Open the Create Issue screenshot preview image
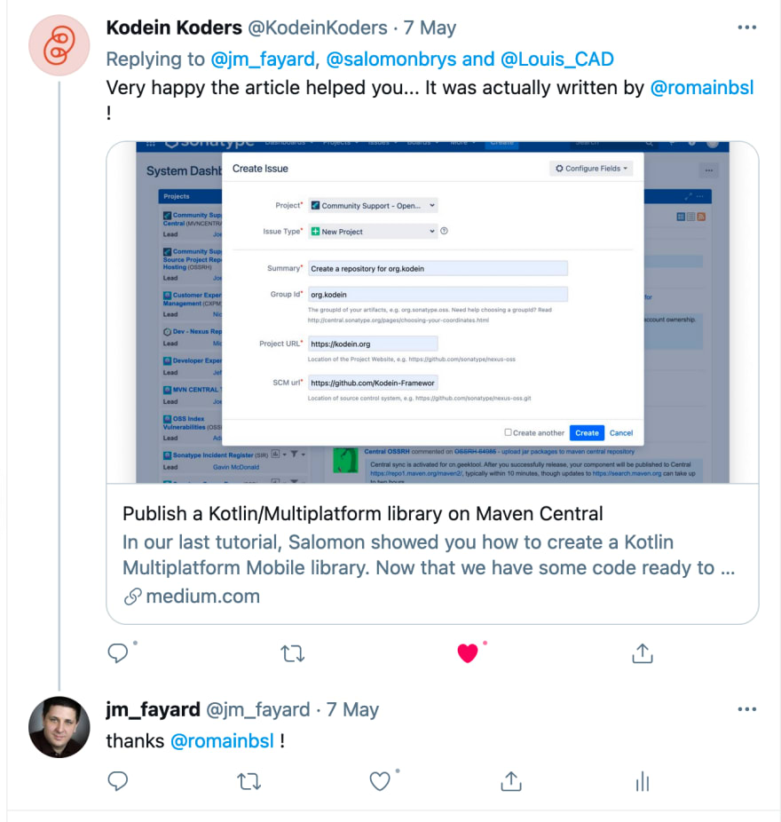This screenshot has height=822, width=781. point(432,312)
